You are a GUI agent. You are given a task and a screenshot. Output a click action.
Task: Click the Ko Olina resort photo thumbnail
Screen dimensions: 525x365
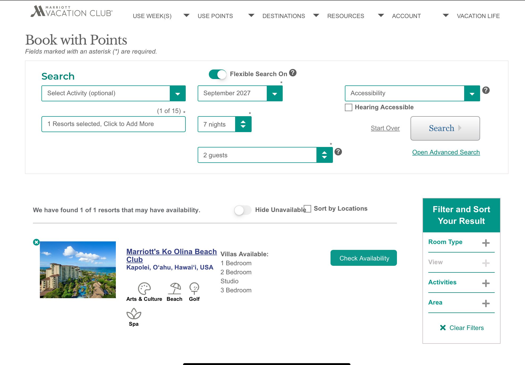point(78,270)
